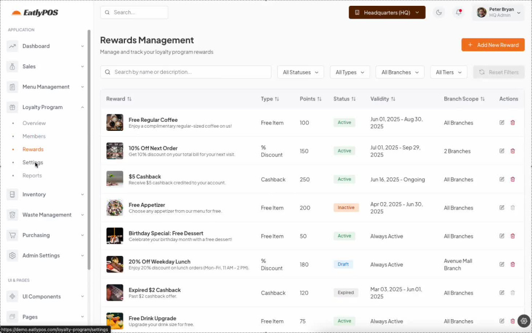Click the Add New Reward button
Image resolution: width=532 pixels, height=333 pixels.
(493, 45)
